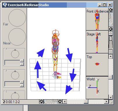Click right rotate icon on bottom bar

pos(60,102)
